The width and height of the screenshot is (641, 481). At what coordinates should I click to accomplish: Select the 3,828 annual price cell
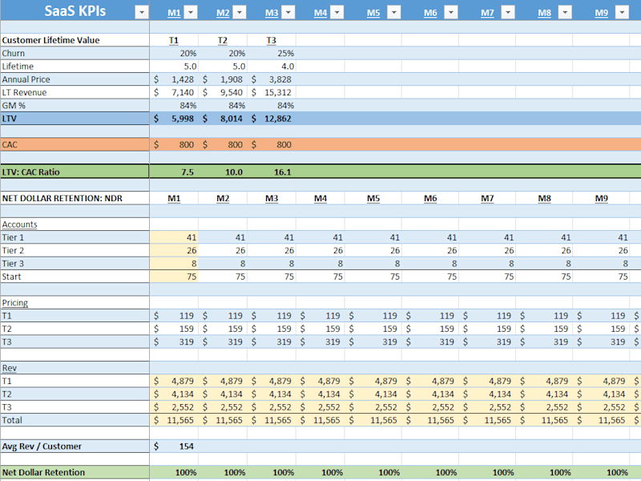[x=272, y=79]
